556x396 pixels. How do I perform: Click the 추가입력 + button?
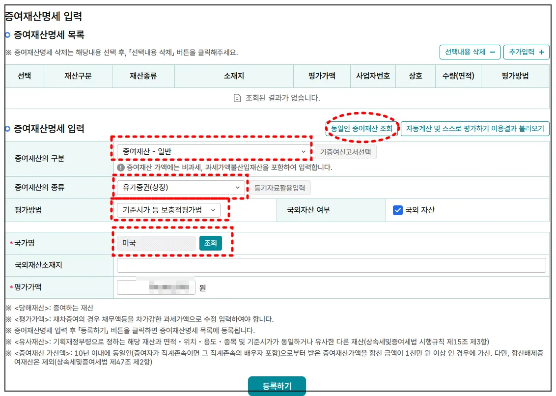point(526,52)
